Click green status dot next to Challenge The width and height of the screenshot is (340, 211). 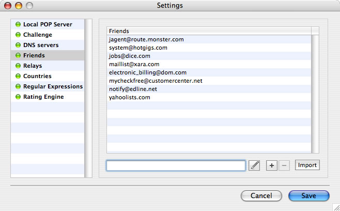(18, 35)
